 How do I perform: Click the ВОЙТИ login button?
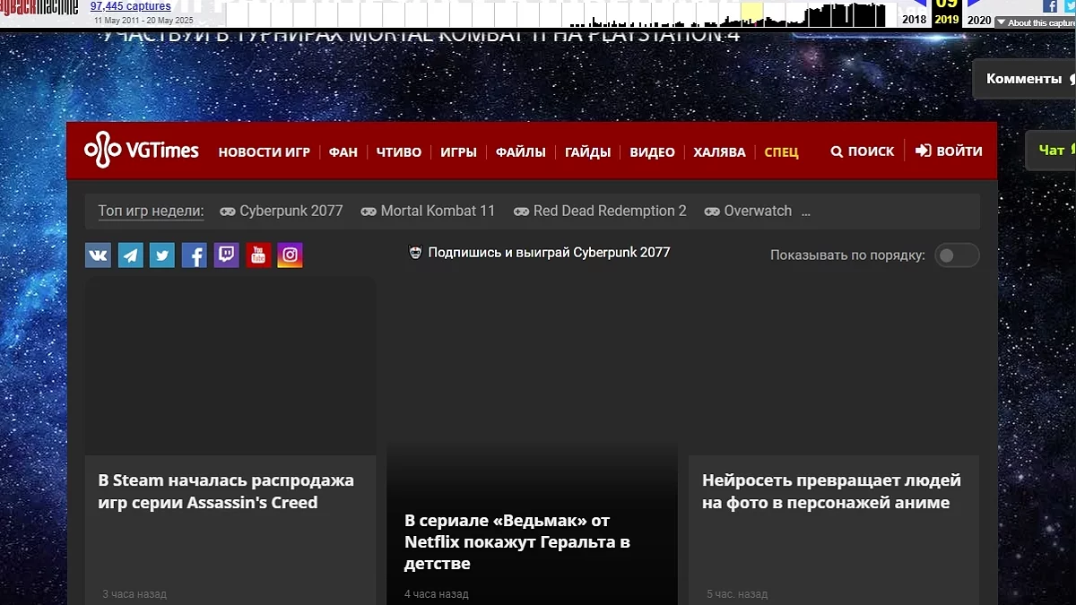tap(949, 151)
